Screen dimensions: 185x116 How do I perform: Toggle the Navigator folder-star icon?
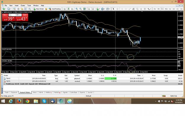click(x=22, y=9)
